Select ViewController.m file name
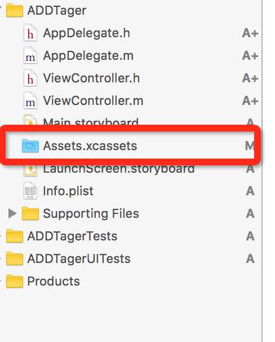Screen dimensions: 275x342 pyautogui.click(x=93, y=100)
